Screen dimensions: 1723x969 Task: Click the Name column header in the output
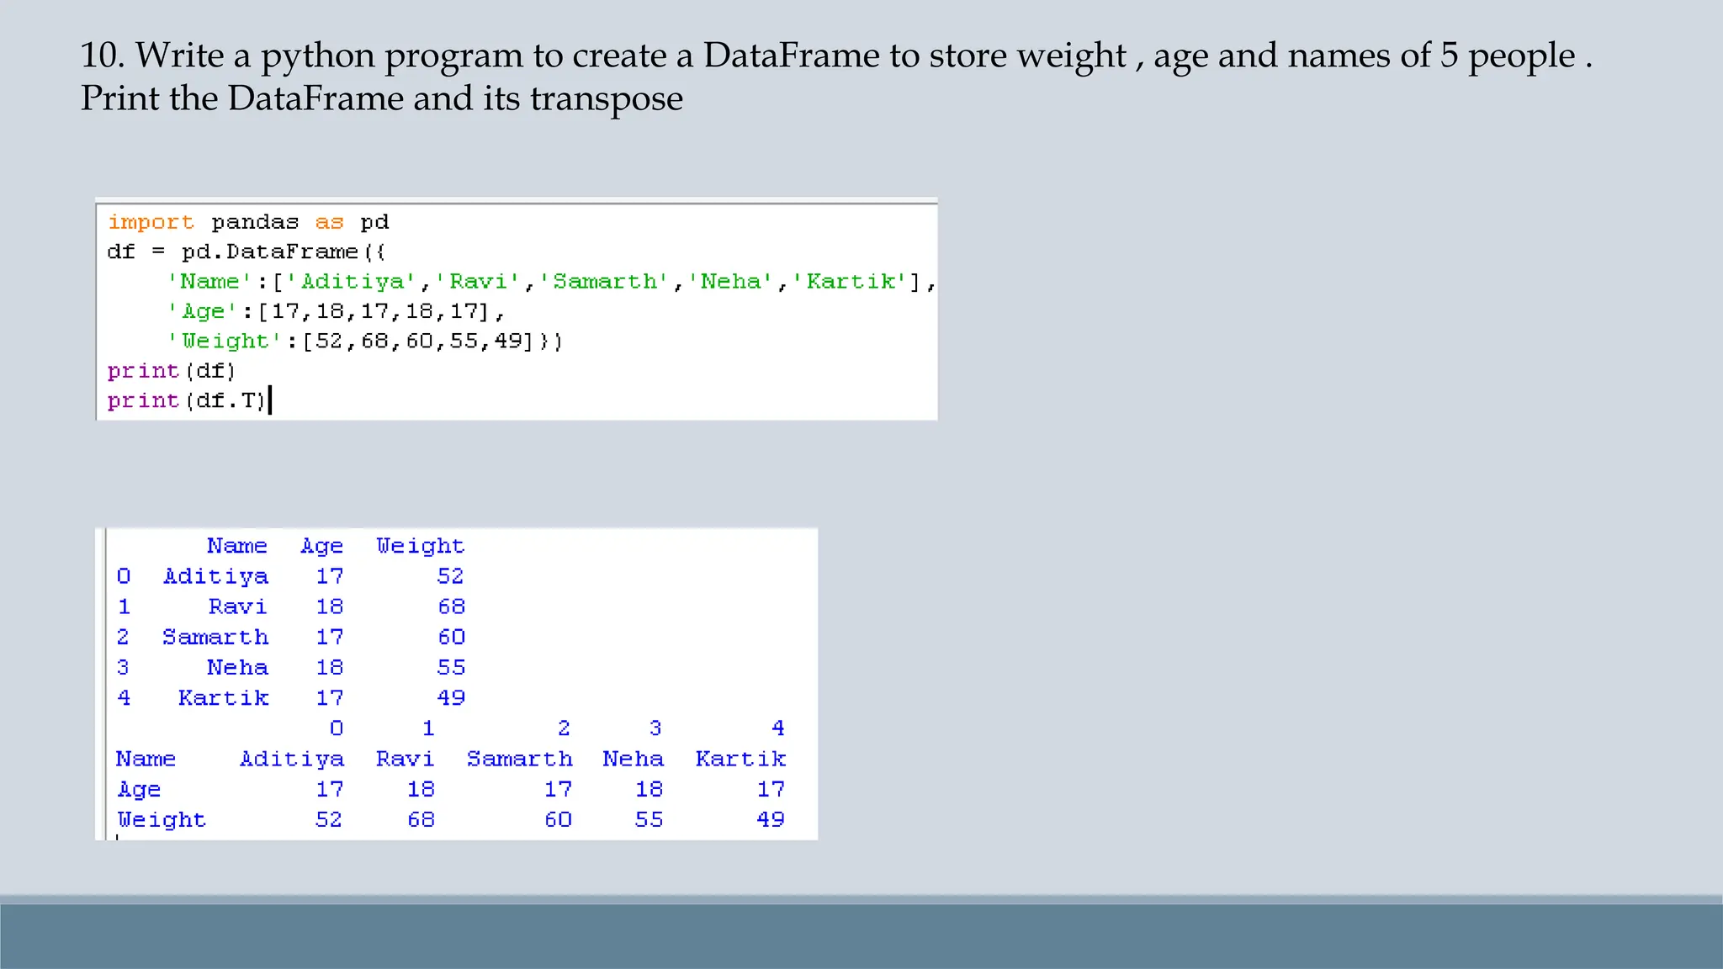(237, 546)
